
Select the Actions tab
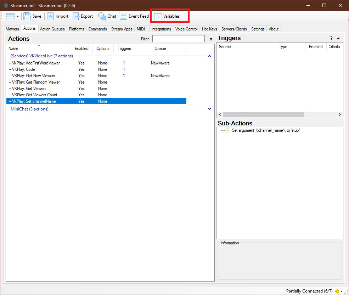pyautogui.click(x=29, y=28)
